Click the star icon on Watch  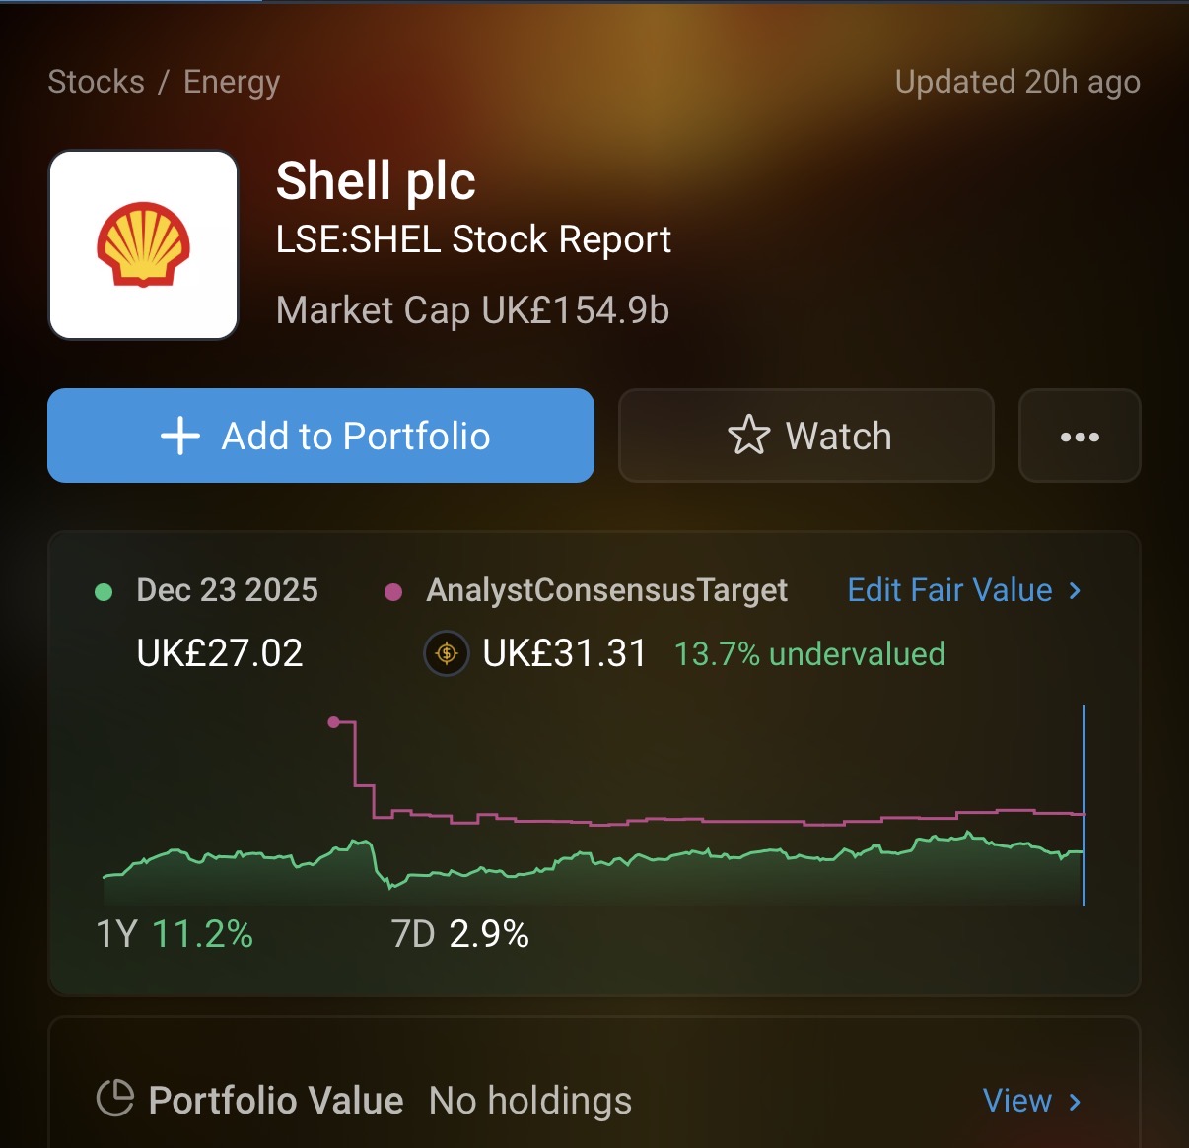748,436
